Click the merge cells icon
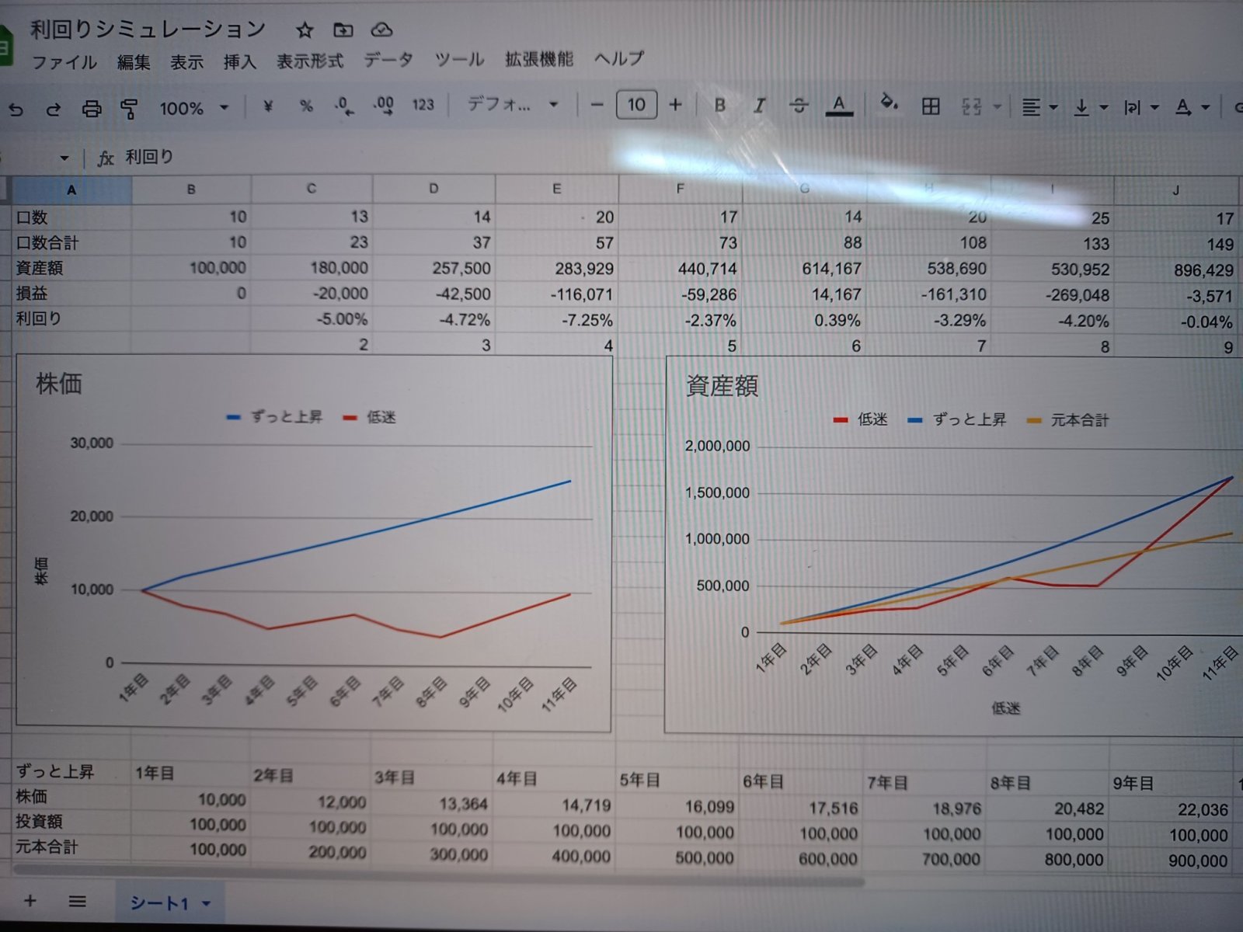This screenshot has width=1243, height=932. [x=971, y=106]
